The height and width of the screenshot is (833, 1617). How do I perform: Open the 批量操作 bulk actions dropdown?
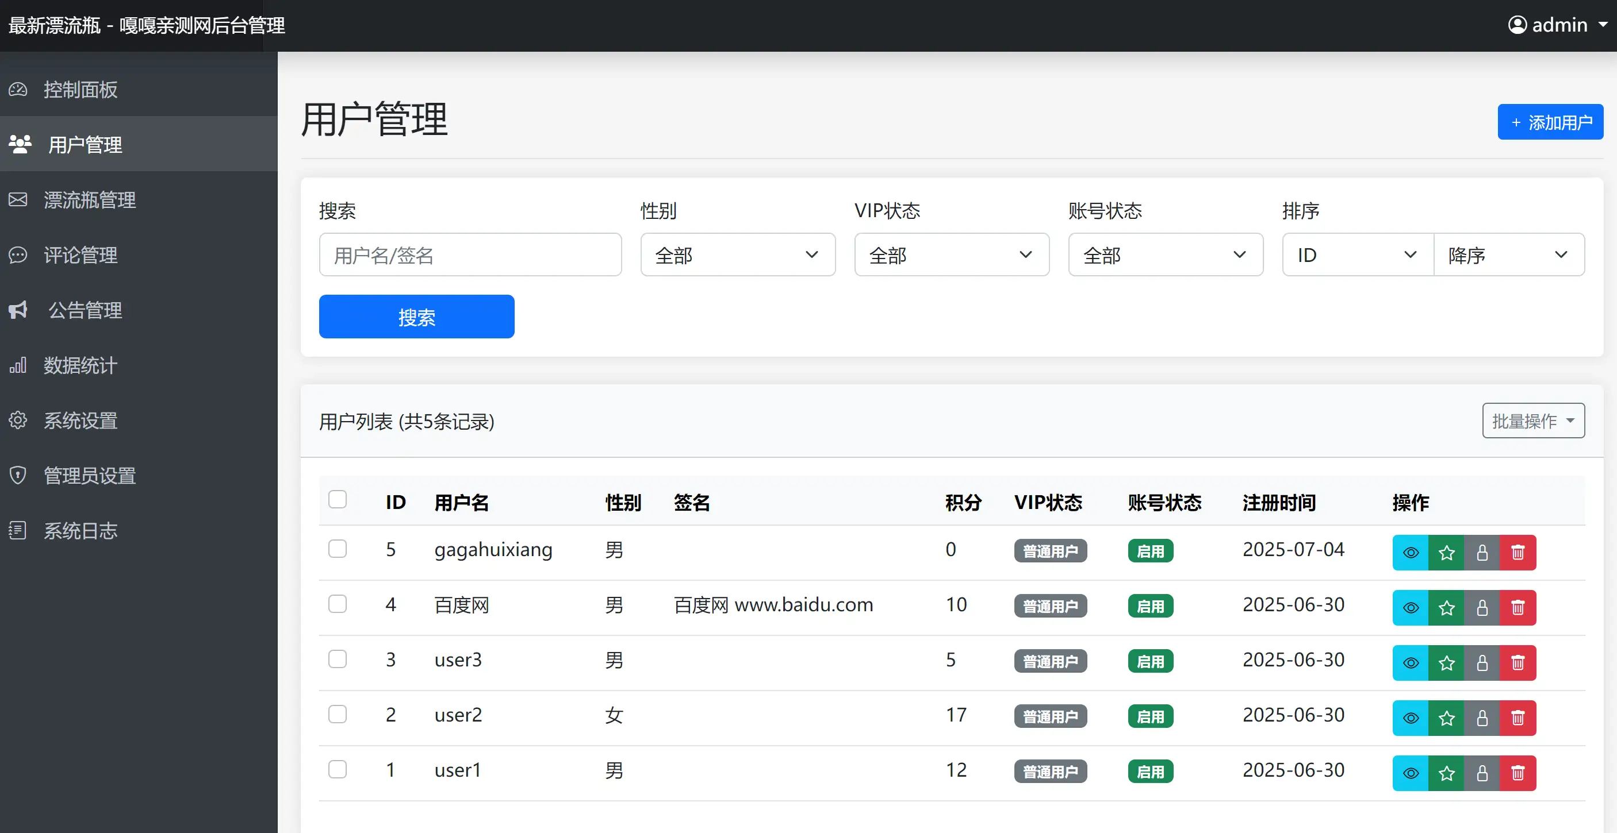pos(1533,421)
